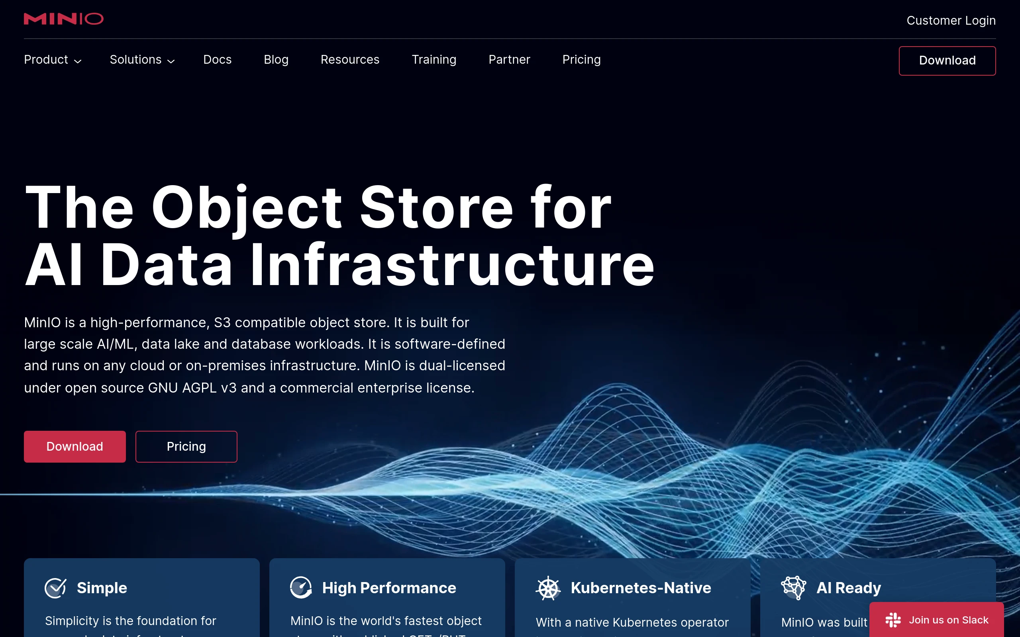This screenshot has width=1020, height=637.
Task: Open the Docs page
Action: (217, 60)
